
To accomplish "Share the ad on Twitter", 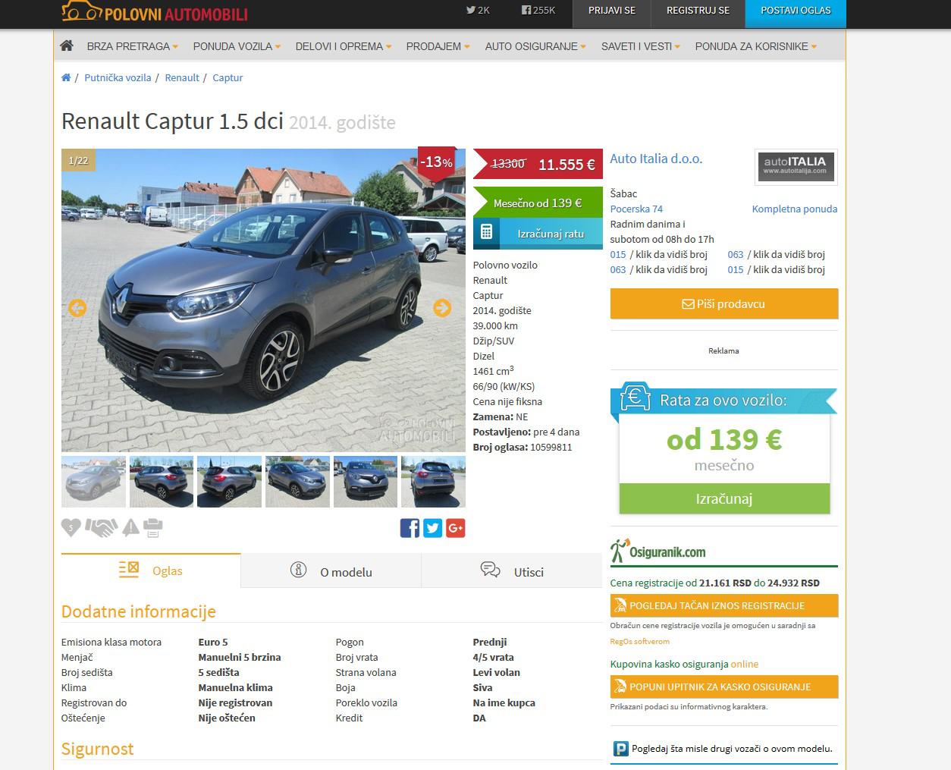I will coord(433,528).
